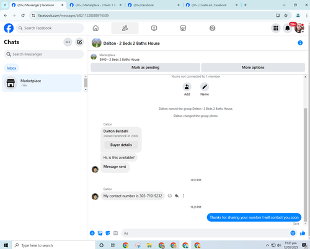Click the Buyer details button
310x249 pixels.
pos(121,145)
